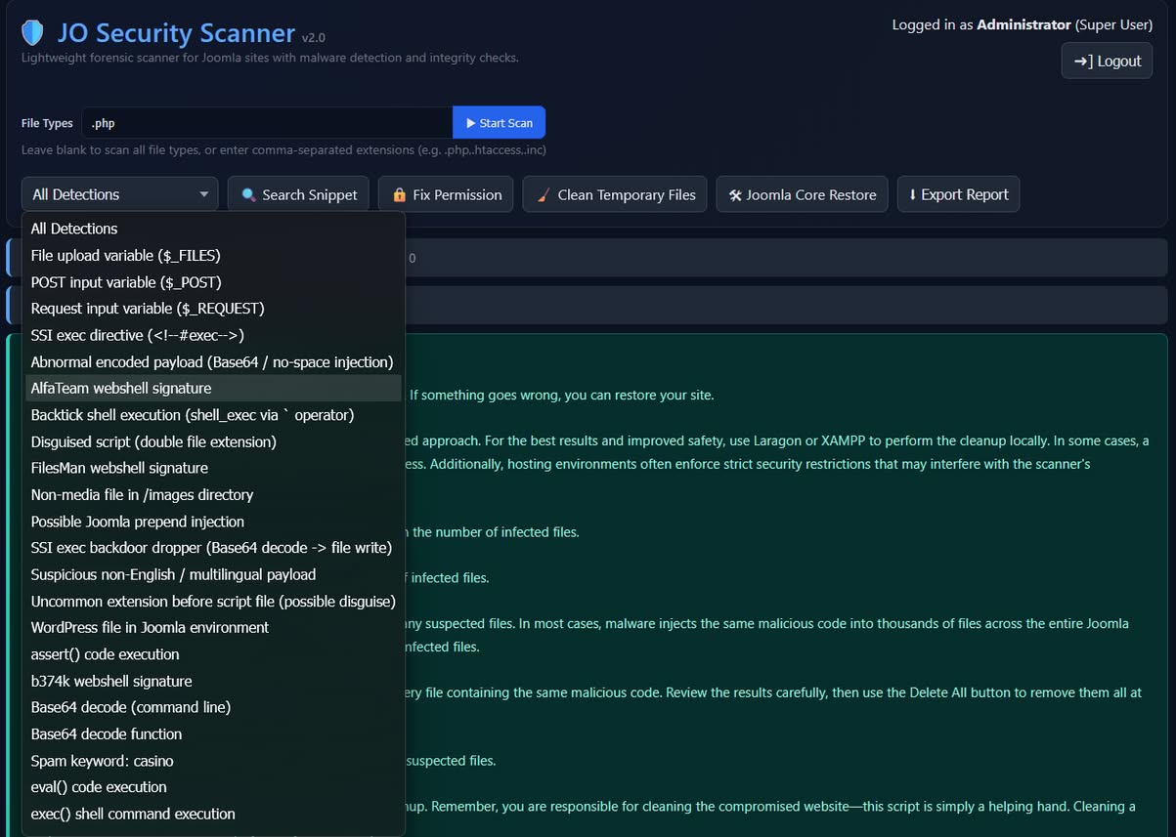Choose Backtick shell execution option
Image resolution: width=1176 pixels, height=837 pixels.
point(214,415)
